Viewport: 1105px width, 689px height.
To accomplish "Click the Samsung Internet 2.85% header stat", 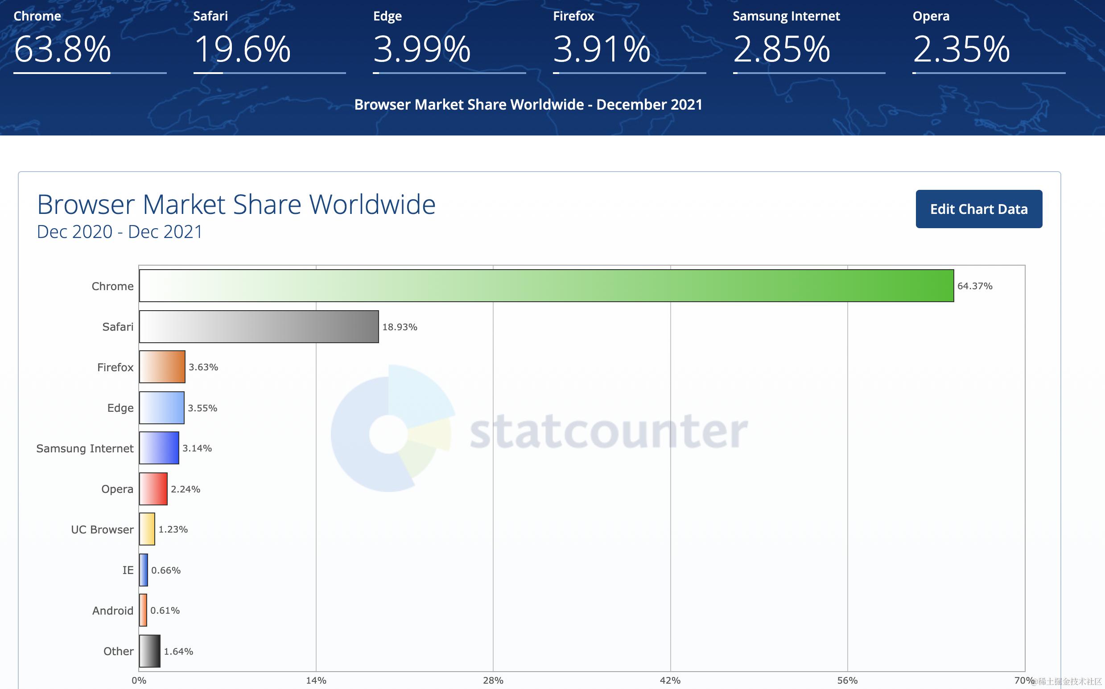I will (781, 49).
